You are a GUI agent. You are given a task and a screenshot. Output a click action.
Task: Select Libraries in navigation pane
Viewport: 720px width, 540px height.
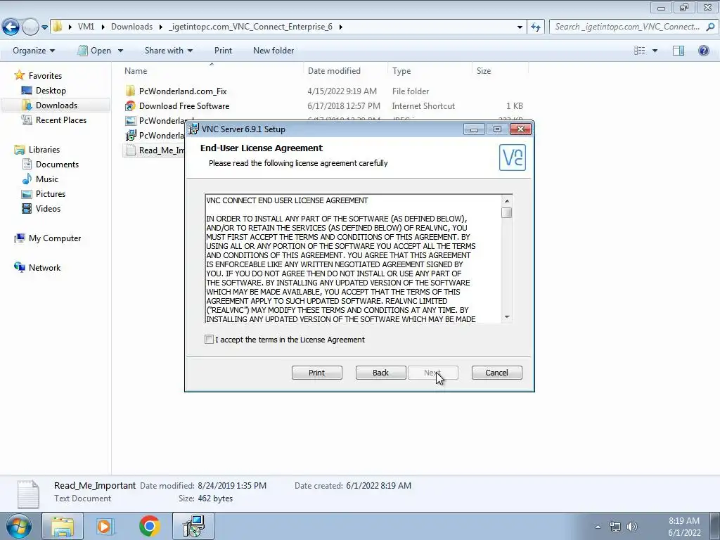coord(44,149)
